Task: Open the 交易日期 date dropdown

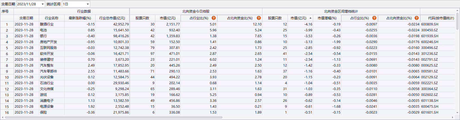Action: (43, 4)
